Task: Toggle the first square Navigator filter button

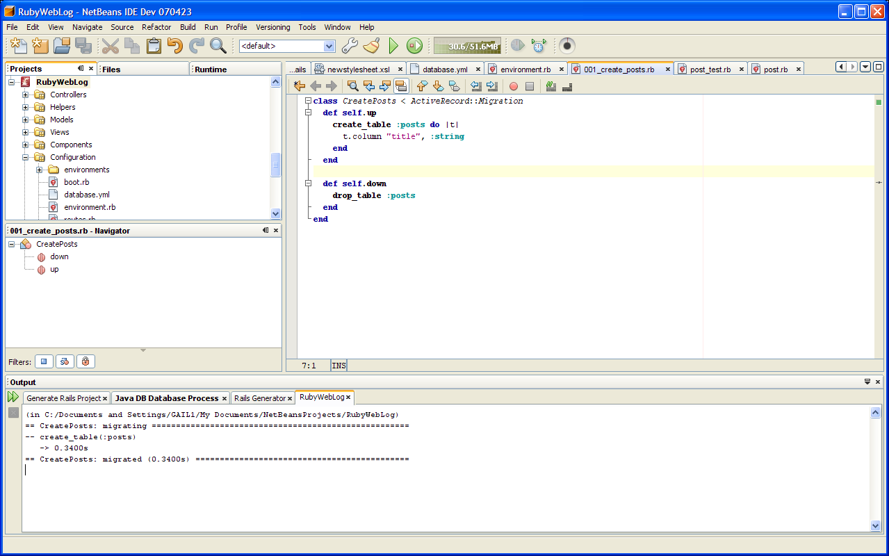Action: click(x=44, y=361)
